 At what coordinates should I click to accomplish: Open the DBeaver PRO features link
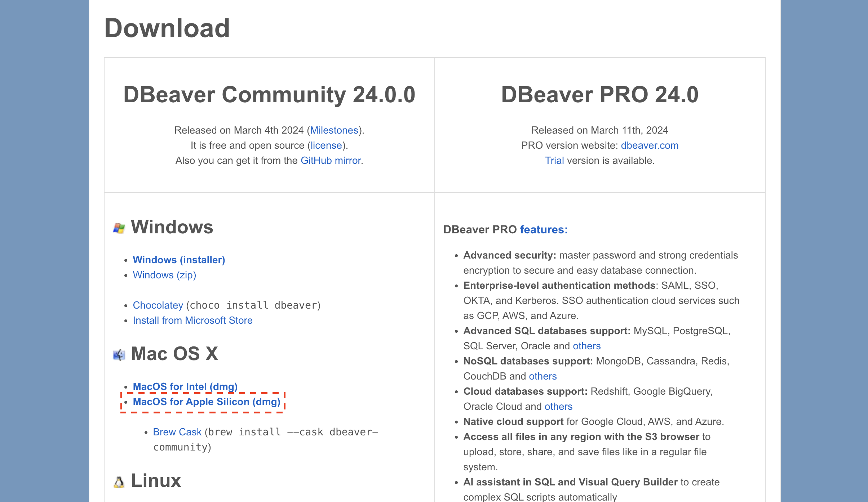[x=544, y=229]
